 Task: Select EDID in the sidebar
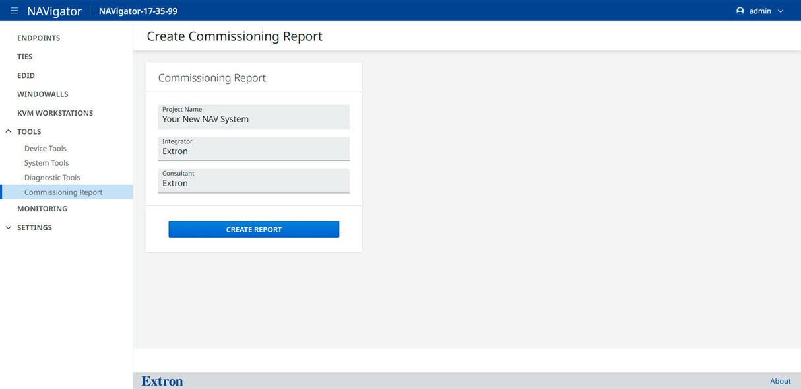[x=26, y=76]
